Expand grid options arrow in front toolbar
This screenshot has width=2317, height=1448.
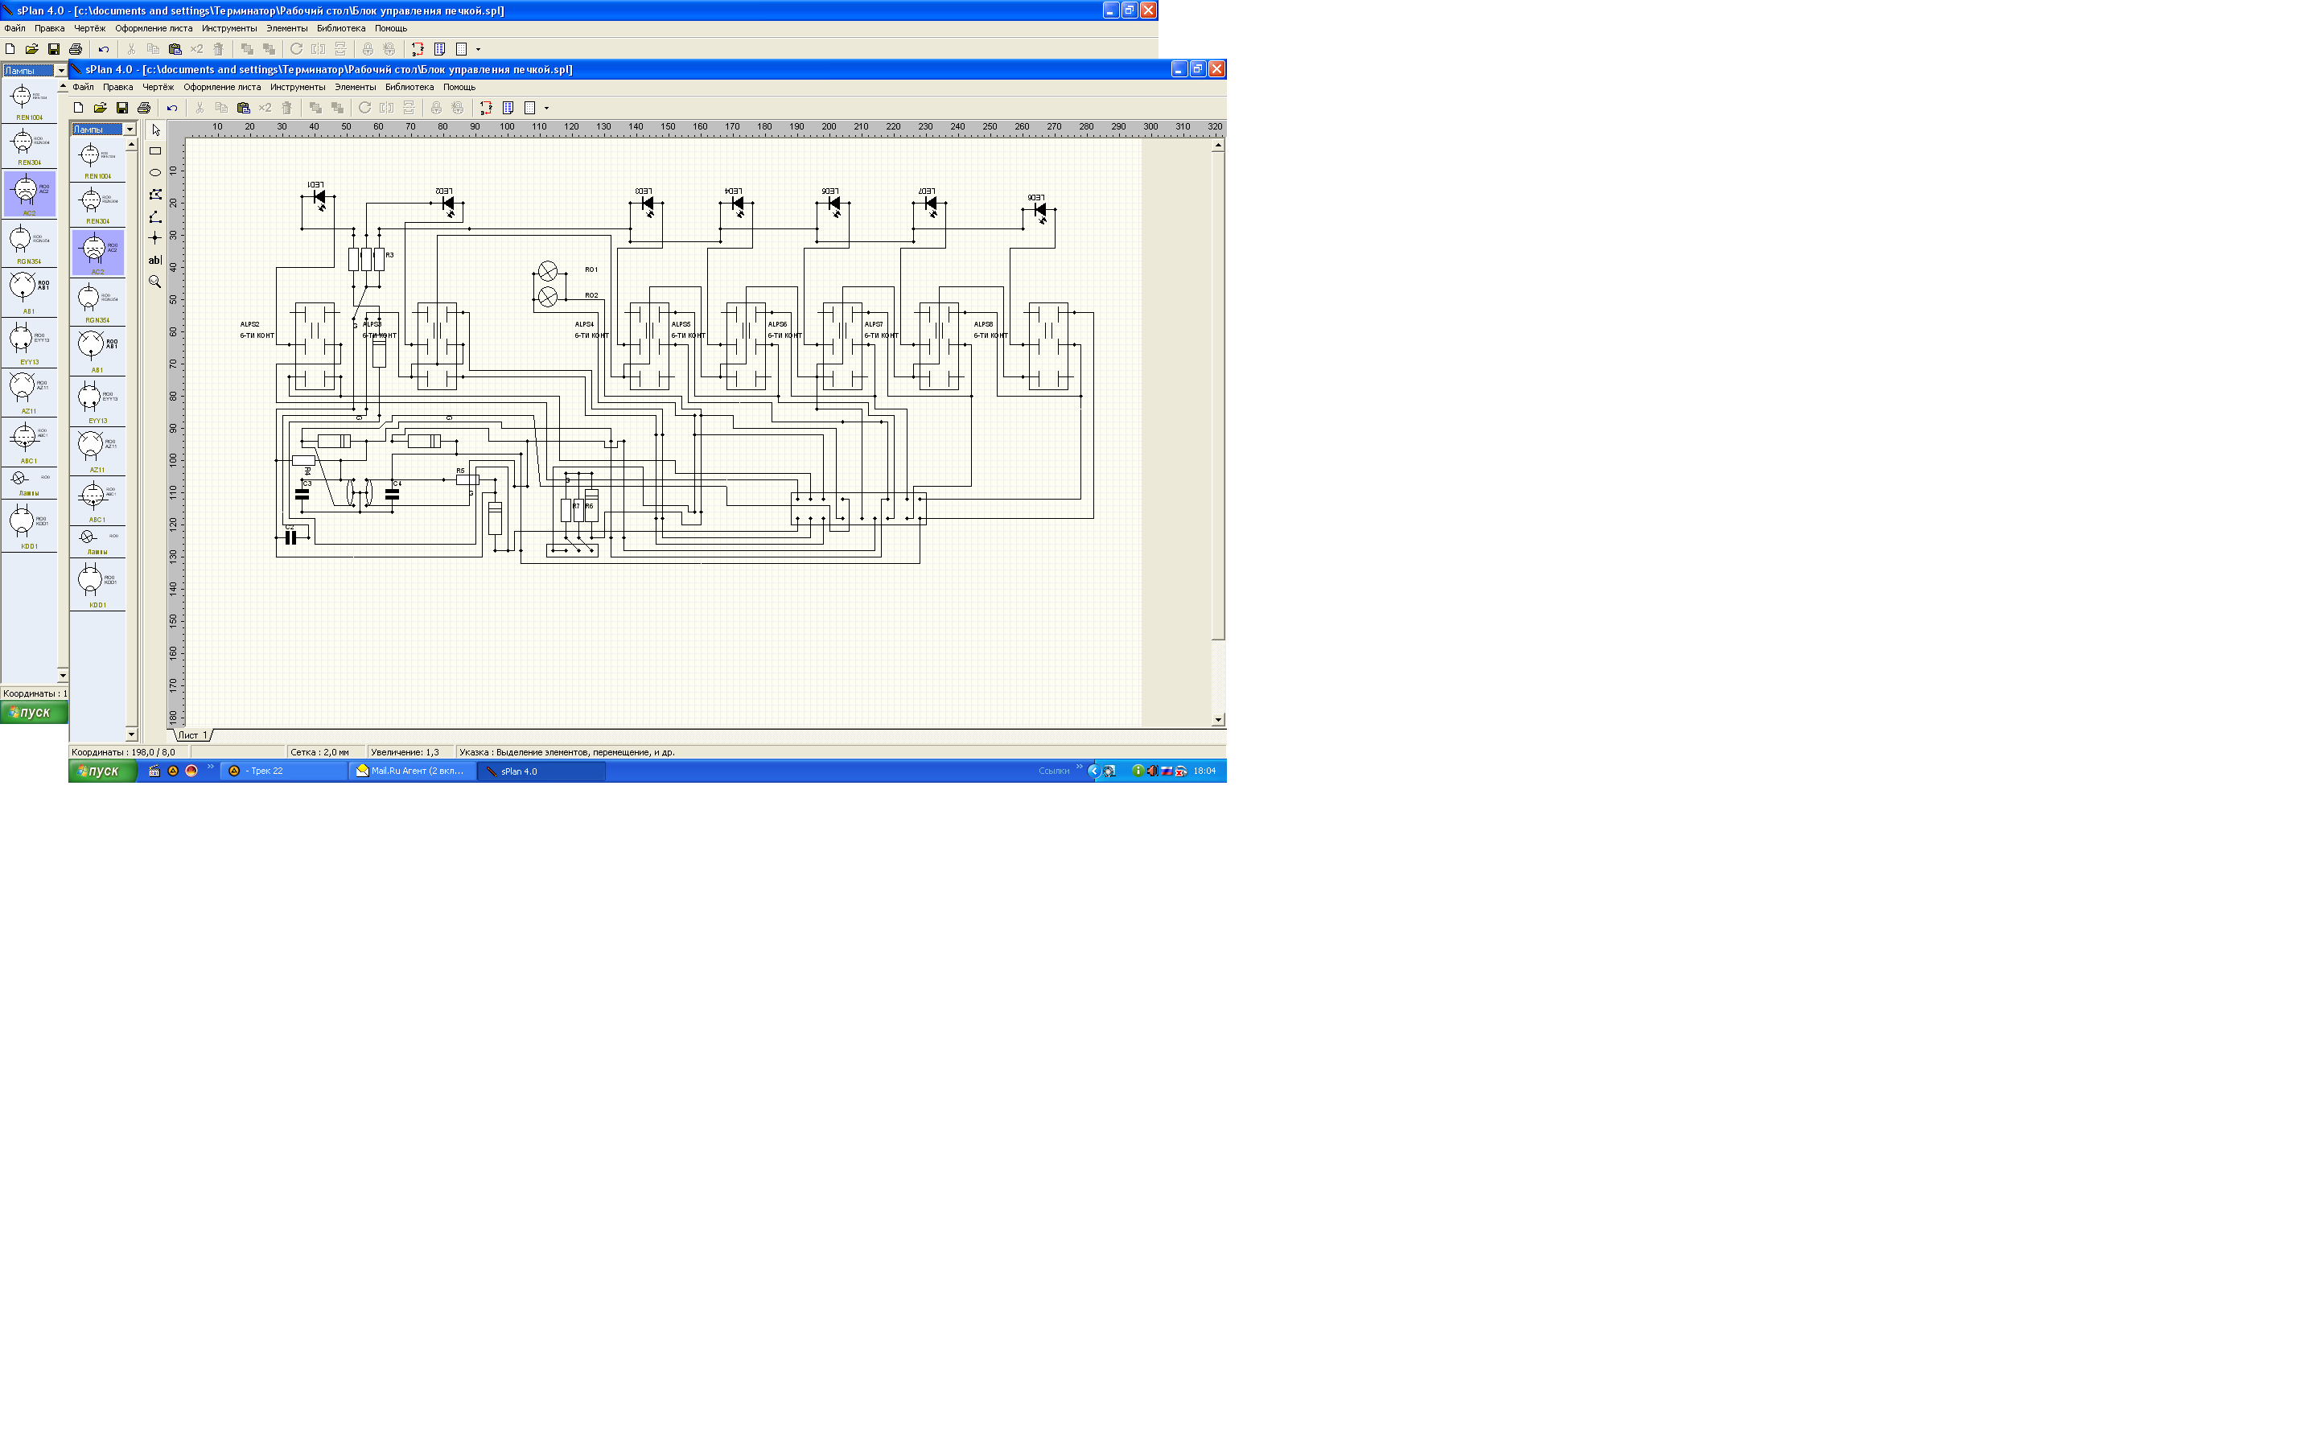pos(547,109)
